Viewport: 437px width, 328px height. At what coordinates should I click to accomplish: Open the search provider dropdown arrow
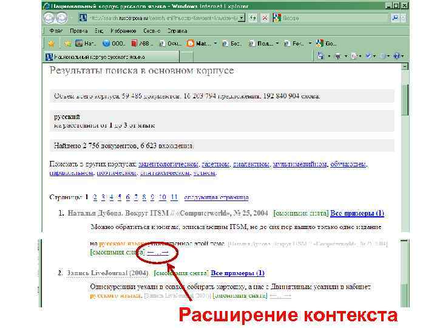(403, 18)
